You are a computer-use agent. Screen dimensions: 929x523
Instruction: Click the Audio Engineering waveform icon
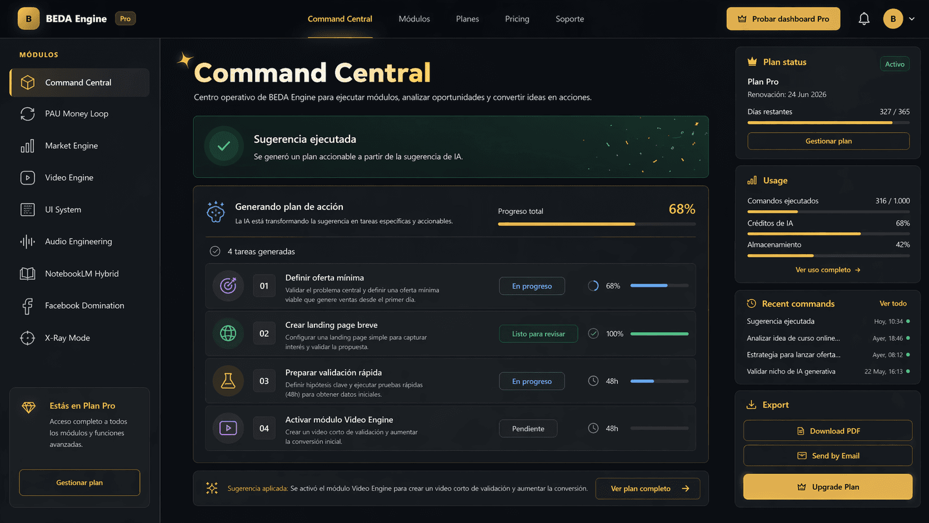click(28, 241)
